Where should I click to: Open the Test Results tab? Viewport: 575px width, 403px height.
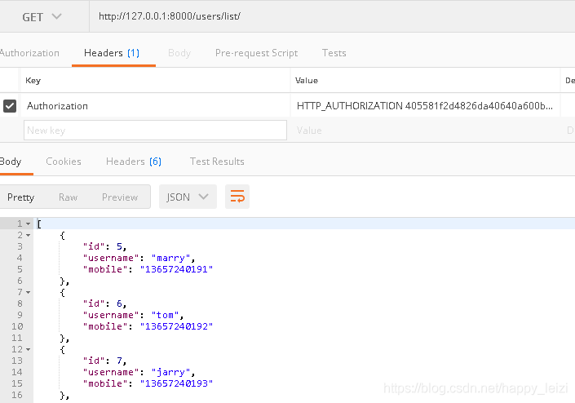[217, 162]
